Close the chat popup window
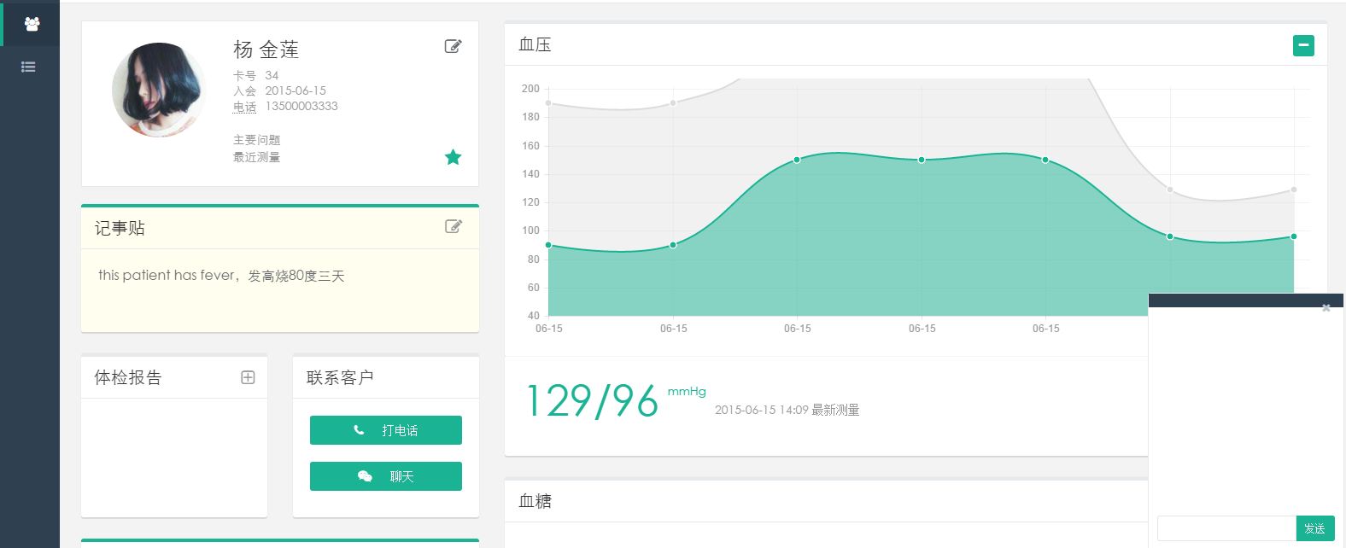Image resolution: width=1346 pixels, height=548 pixels. point(1326,307)
